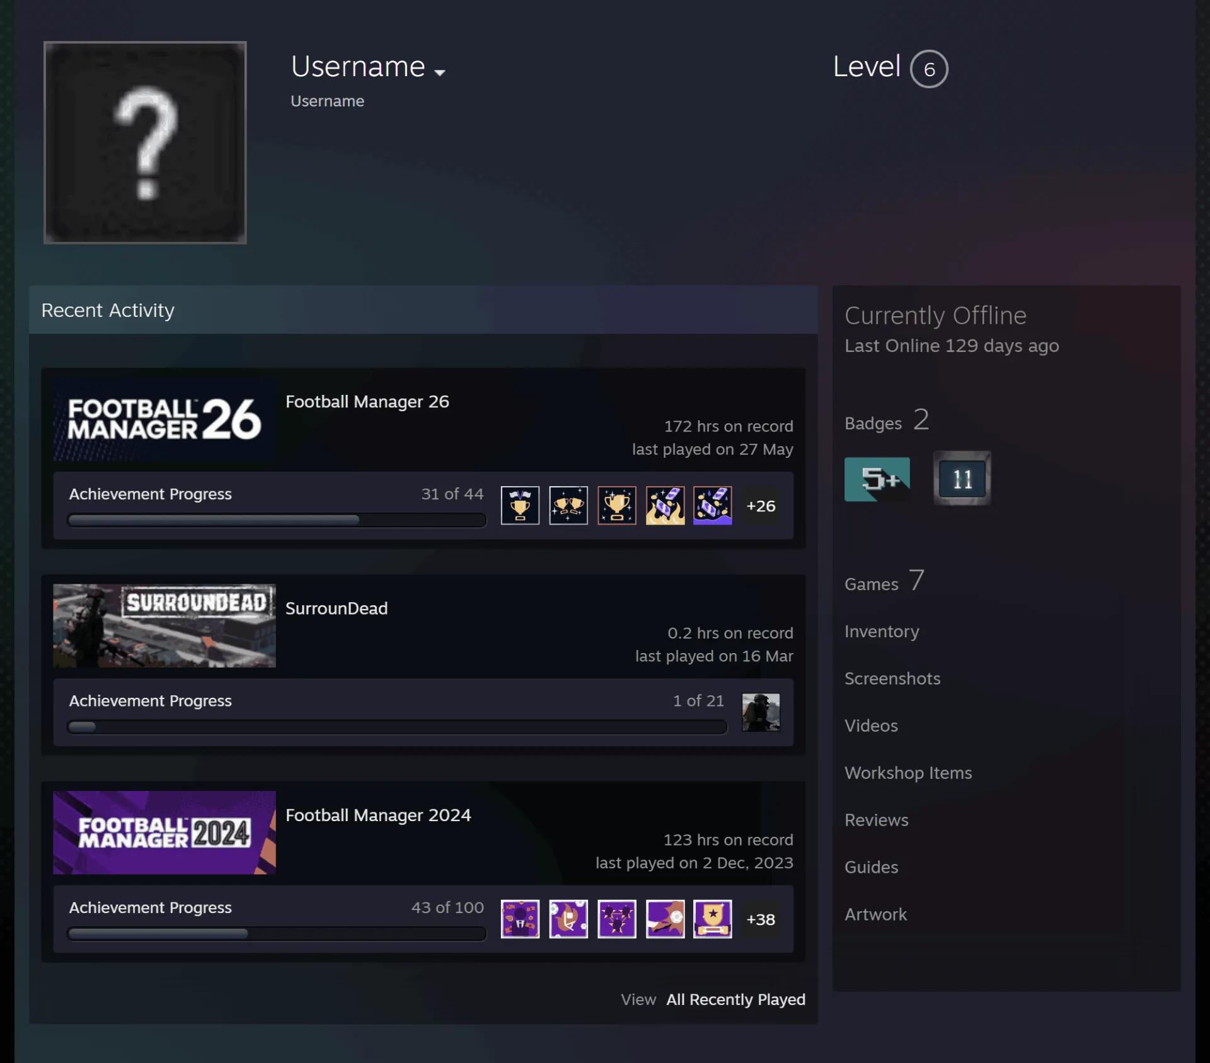Click the Level 6 circle badge
The width and height of the screenshot is (1210, 1063).
929,69
